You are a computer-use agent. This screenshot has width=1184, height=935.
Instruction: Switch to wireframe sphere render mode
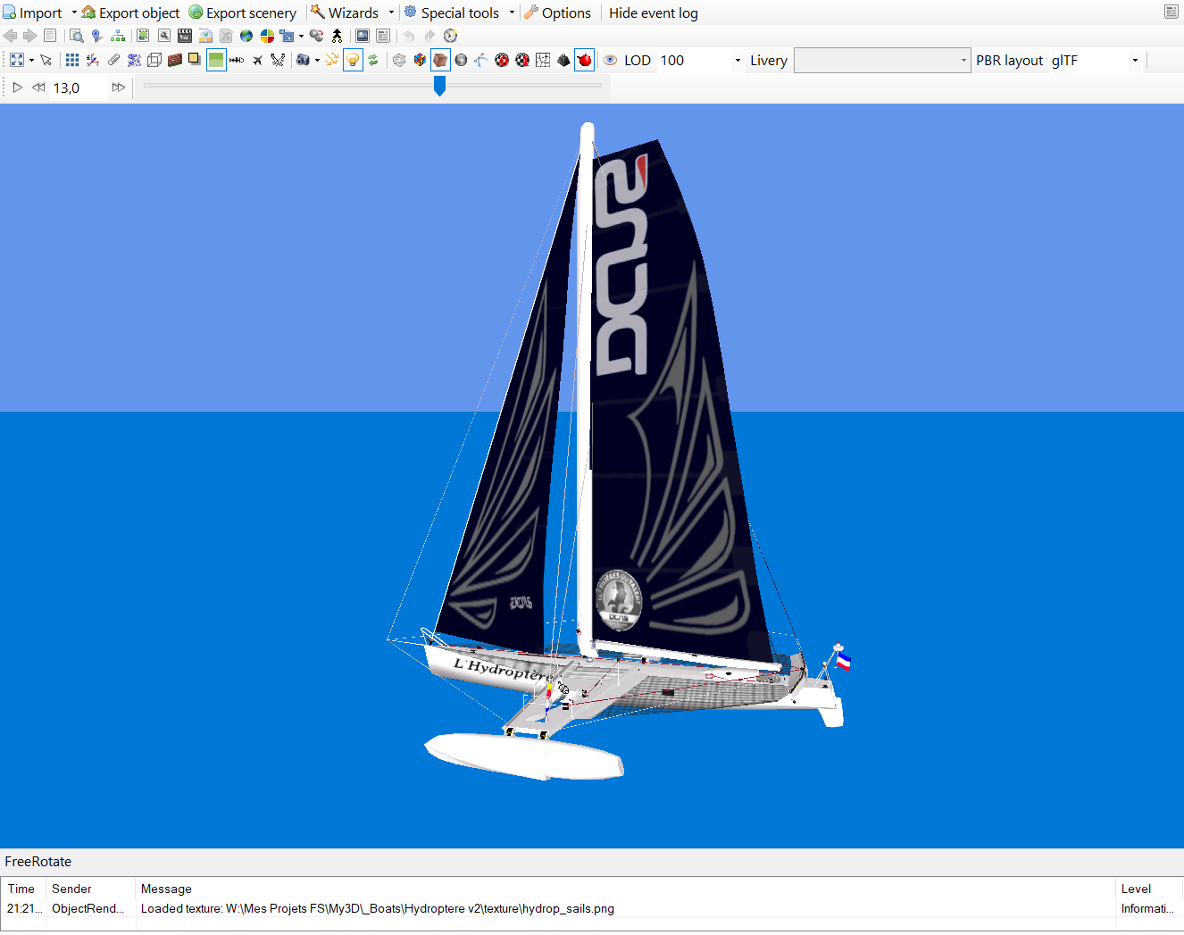399,60
